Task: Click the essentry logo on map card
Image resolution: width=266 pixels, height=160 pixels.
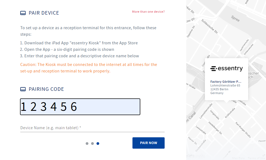Action: (x=227, y=69)
